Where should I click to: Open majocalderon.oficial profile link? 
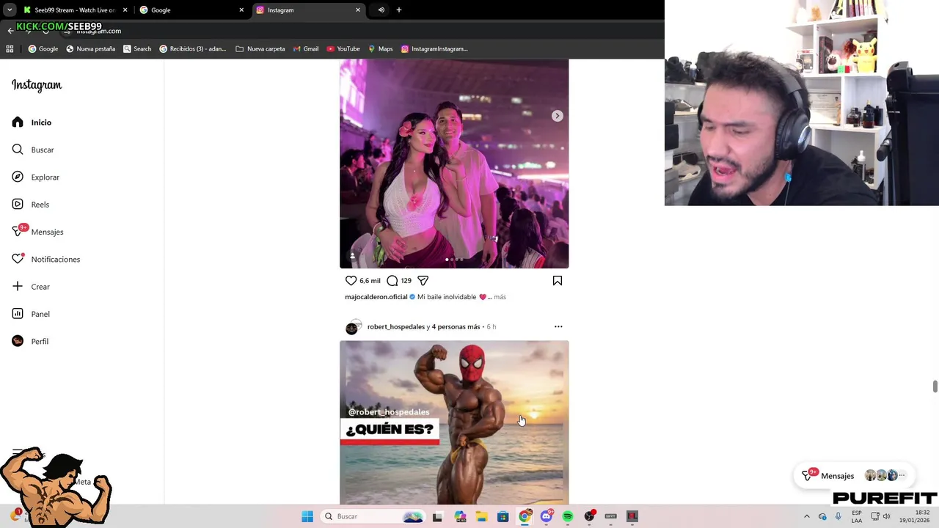pyautogui.click(x=376, y=297)
